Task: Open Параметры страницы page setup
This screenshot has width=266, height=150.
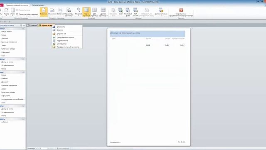Action: click(69, 12)
